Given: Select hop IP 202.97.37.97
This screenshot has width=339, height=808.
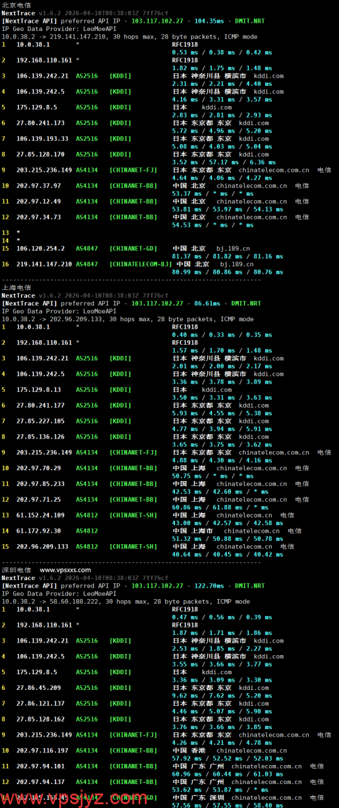Looking at the screenshot, I should (x=38, y=186).
